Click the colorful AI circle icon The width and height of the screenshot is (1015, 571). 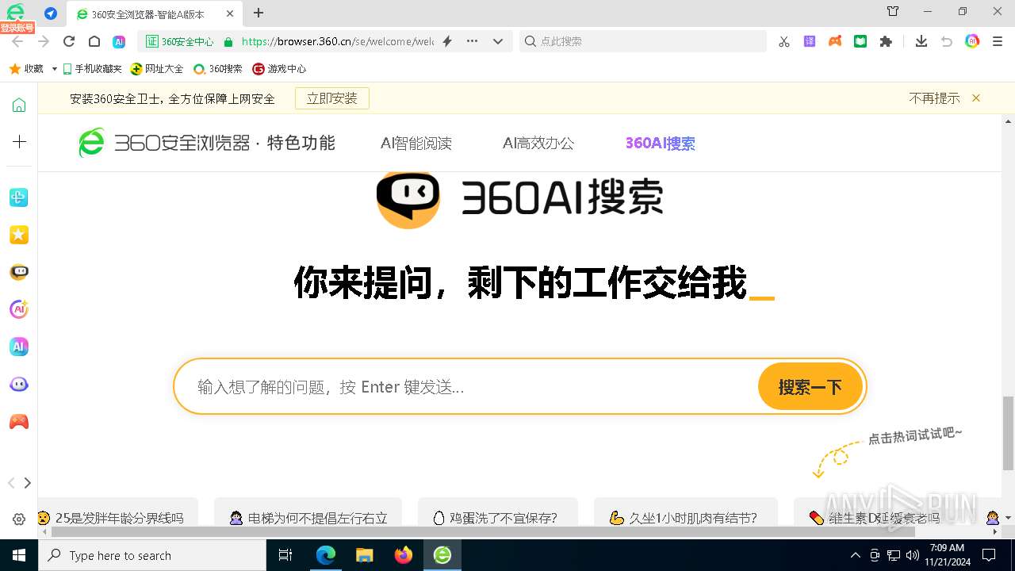[x=972, y=41]
